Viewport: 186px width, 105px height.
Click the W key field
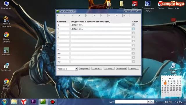[63, 29]
